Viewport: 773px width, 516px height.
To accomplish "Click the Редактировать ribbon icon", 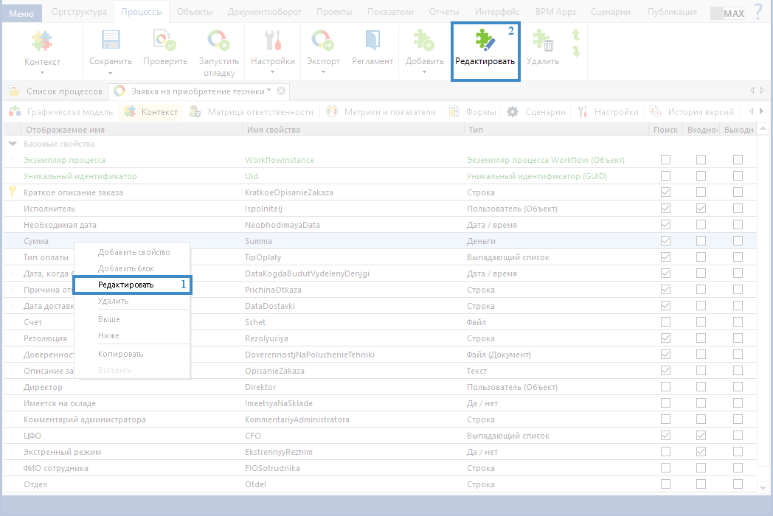I will pos(485,41).
